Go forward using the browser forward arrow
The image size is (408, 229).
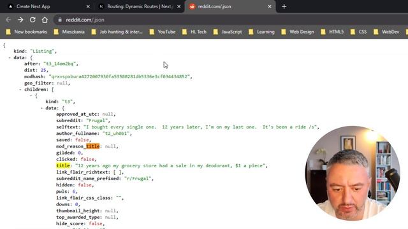(20, 20)
